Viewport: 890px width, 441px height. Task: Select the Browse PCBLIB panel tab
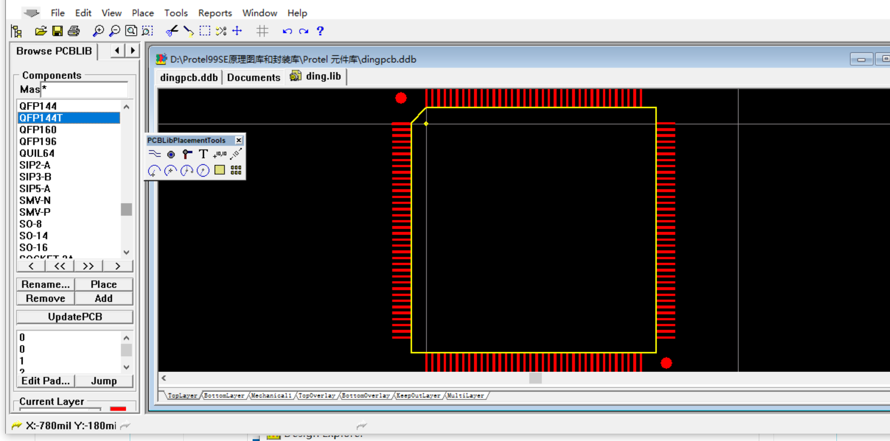[54, 51]
